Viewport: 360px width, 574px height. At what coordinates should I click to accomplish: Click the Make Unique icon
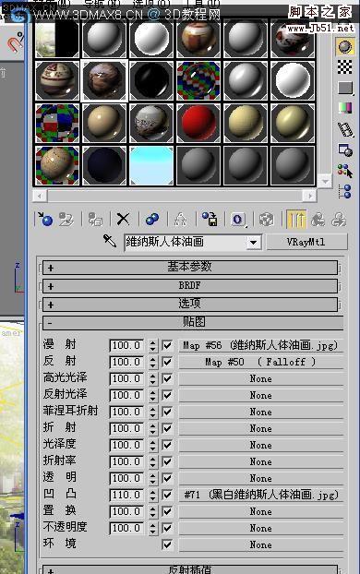(x=180, y=220)
